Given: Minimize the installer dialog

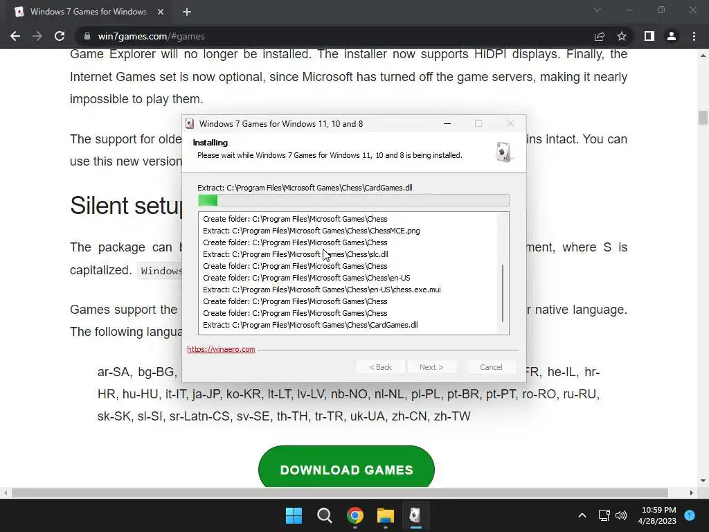Looking at the screenshot, I should pyautogui.click(x=447, y=123).
